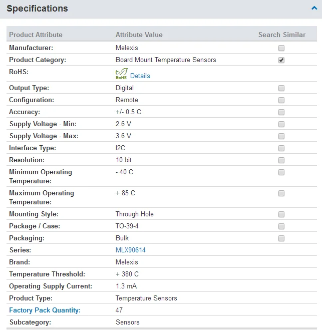Check the Supply Voltage - Min checkbox
Screen dimensions: 322x333
pos(281,124)
